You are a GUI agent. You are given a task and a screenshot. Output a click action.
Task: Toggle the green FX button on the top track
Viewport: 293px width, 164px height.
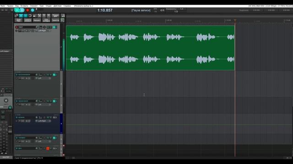pos(54,27)
